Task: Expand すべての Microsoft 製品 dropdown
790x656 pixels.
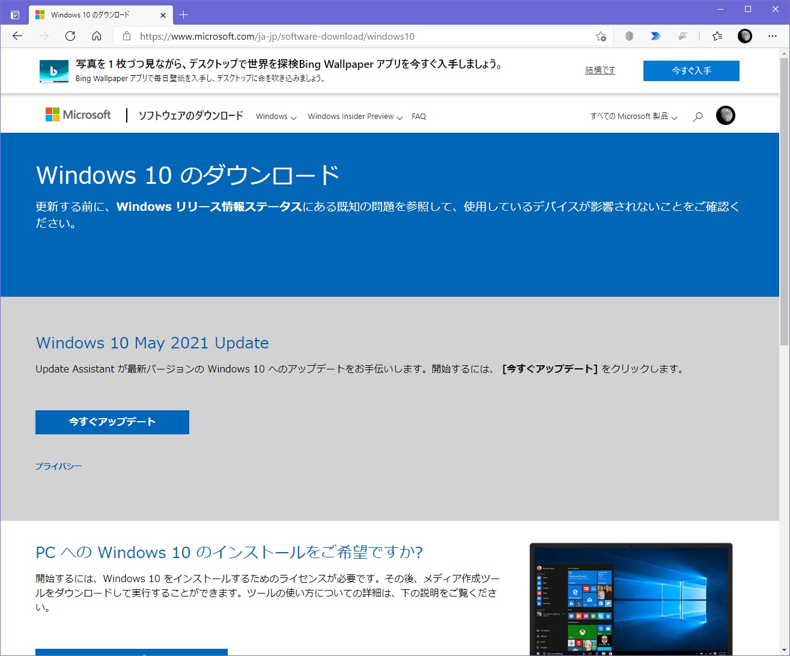Action: (634, 117)
